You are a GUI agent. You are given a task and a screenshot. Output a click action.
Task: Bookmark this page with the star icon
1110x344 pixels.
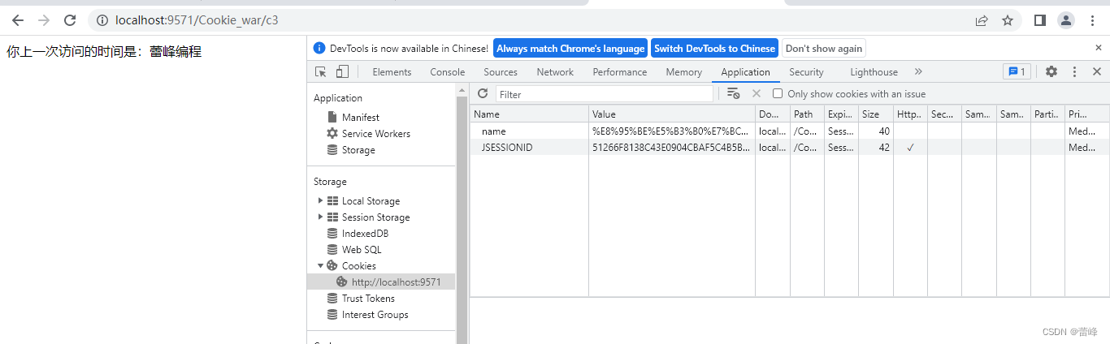(1008, 20)
